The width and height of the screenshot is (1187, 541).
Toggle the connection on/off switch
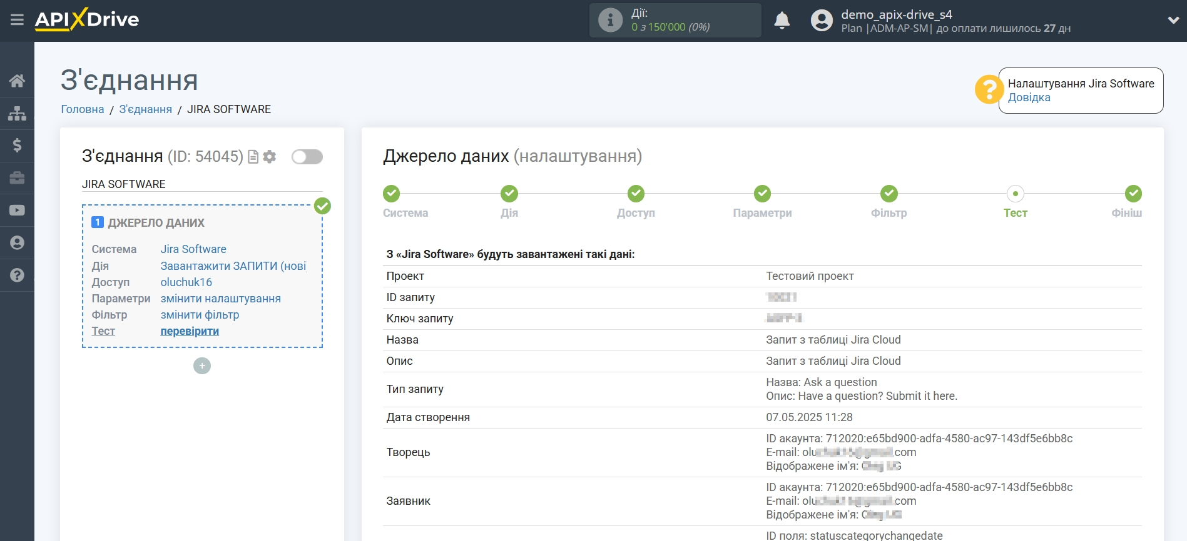(x=307, y=157)
